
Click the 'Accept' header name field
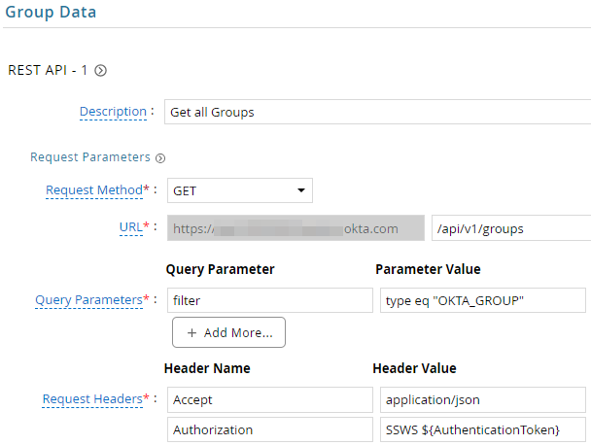click(270, 399)
